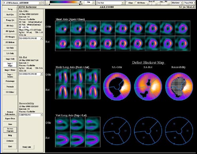Click the Zoom slider in the top toolbar
The height and width of the screenshot is (154, 197).
[x=152, y=4]
